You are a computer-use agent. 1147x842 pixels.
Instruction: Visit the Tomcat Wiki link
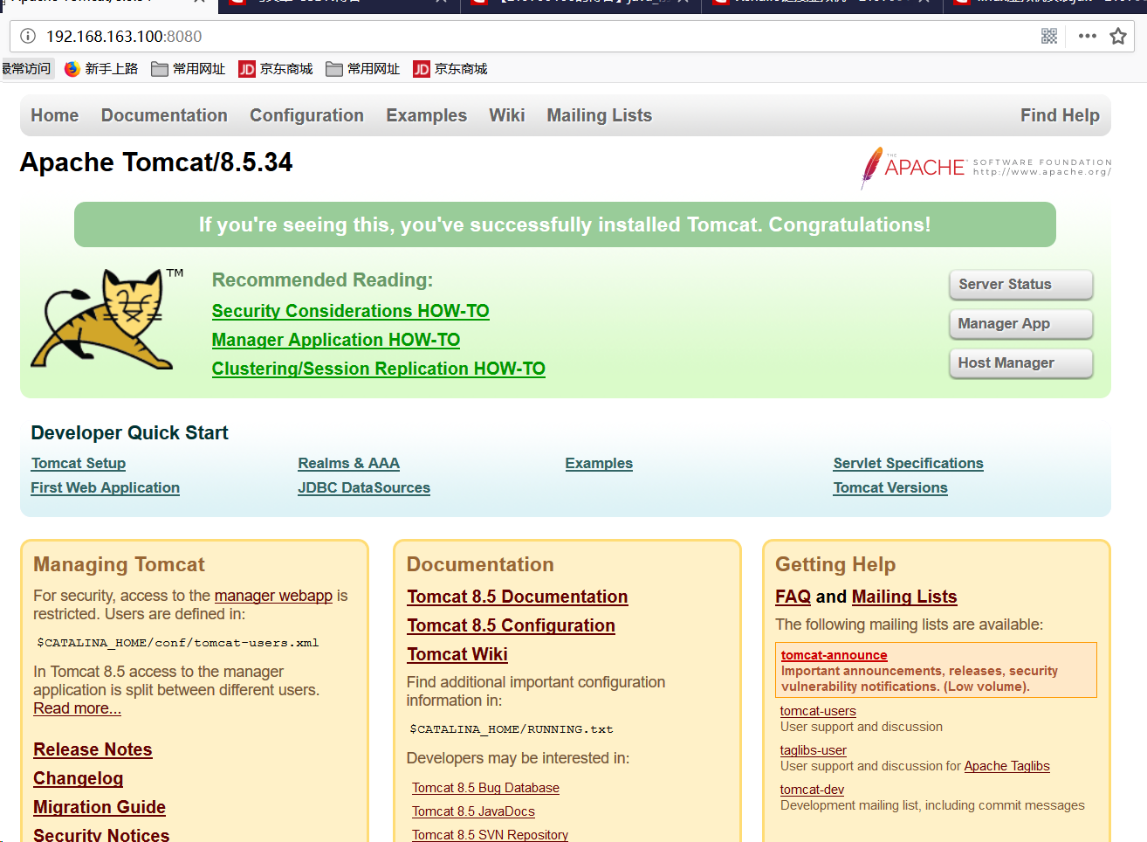[x=457, y=654]
